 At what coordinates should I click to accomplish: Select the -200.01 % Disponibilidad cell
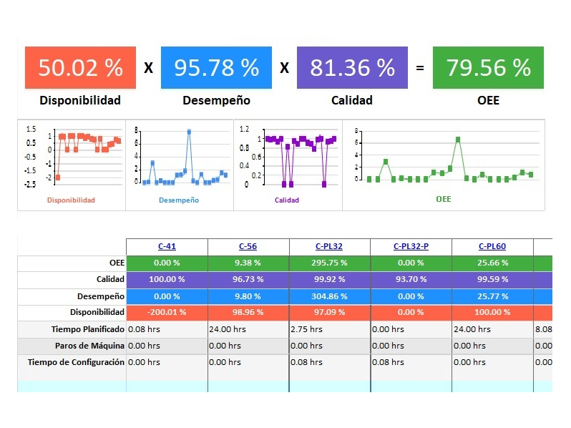(x=167, y=313)
